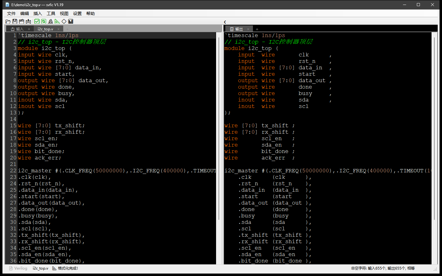
Task: Close the 输入 tab
Action: click(29, 29)
